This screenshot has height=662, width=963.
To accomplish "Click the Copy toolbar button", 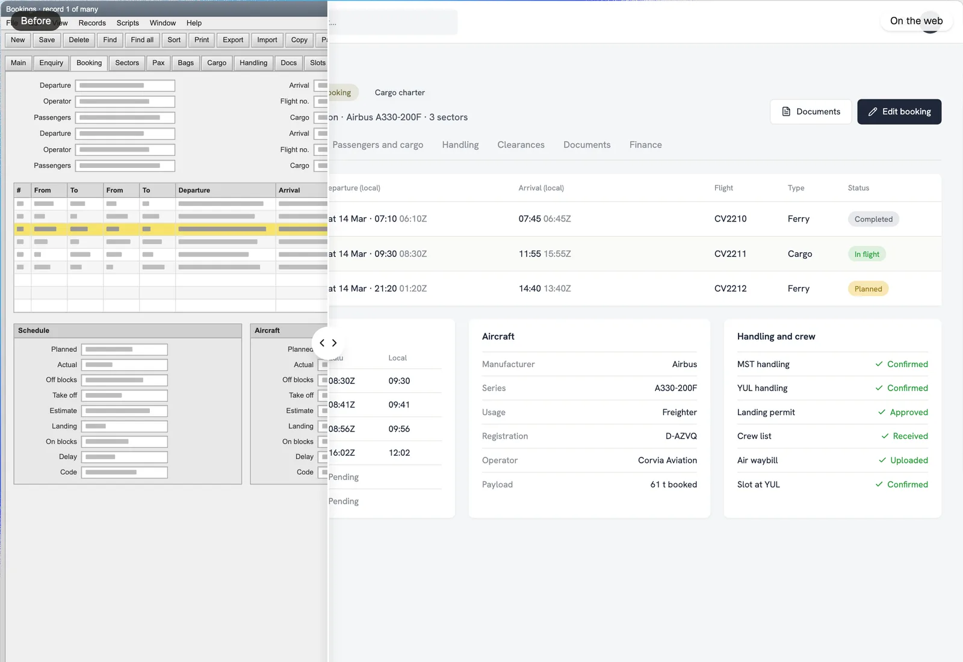I will pos(299,40).
